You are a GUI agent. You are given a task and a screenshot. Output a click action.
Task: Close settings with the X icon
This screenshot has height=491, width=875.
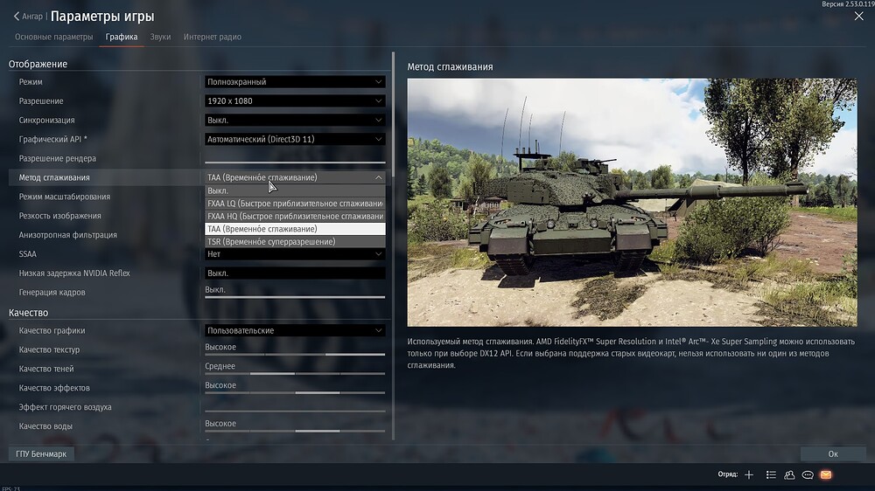pyautogui.click(x=858, y=16)
